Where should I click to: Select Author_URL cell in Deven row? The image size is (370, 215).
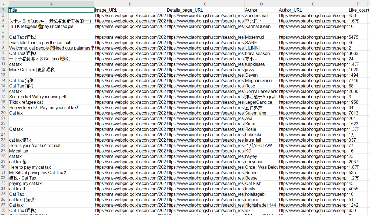pyautogui.click(x=313, y=75)
